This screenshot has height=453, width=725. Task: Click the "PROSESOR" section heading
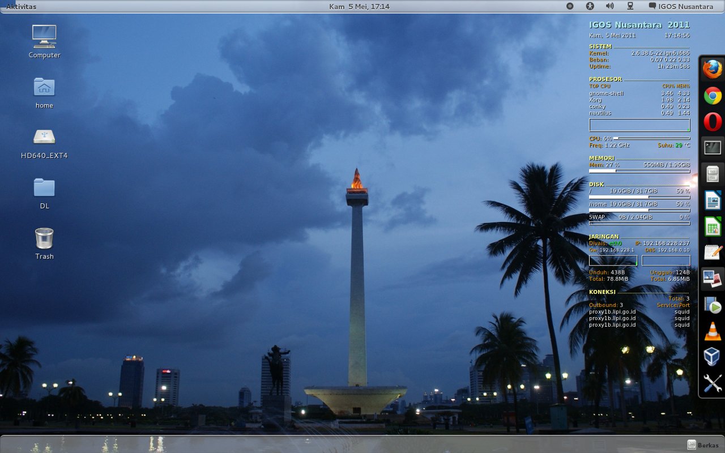tap(605, 79)
